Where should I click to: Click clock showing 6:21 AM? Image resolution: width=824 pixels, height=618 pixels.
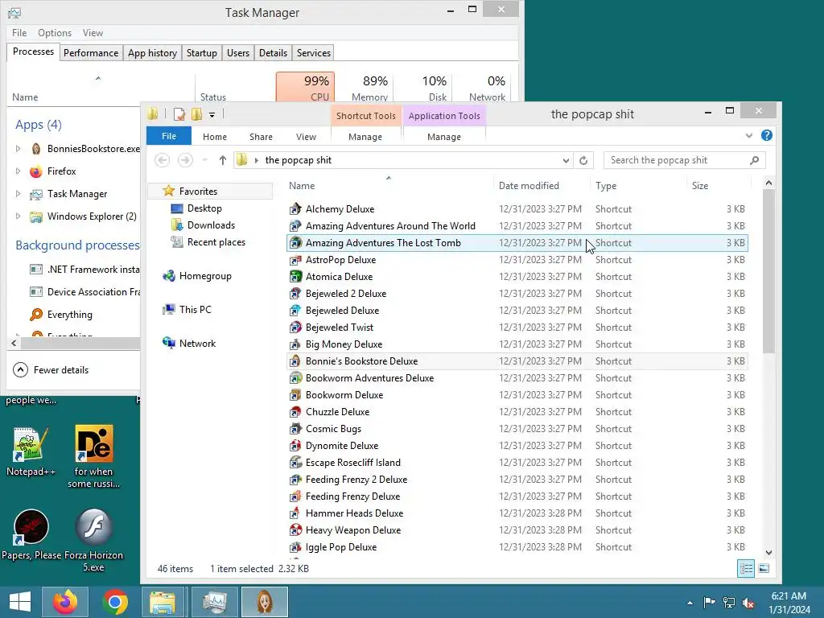[x=789, y=596]
